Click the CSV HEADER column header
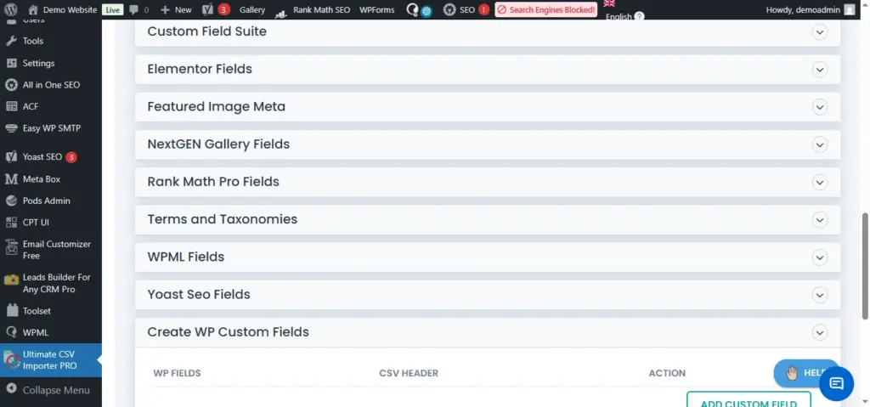The height and width of the screenshot is (407, 870). click(x=409, y=373)
